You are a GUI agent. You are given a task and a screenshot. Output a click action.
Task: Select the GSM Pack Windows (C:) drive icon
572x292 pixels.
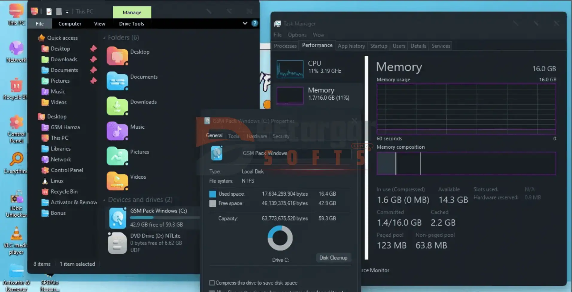pos(117,218)
